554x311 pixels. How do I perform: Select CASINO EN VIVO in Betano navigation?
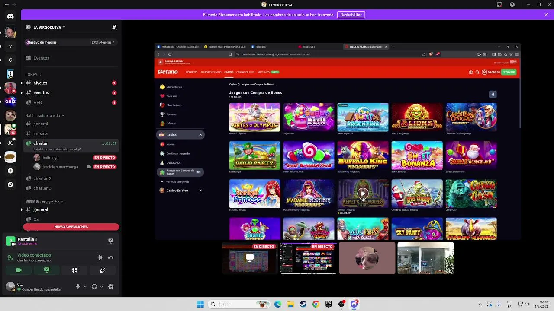tap(245, 72)
